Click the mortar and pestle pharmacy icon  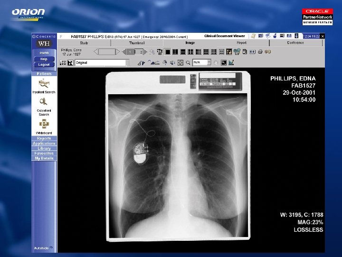275,36
